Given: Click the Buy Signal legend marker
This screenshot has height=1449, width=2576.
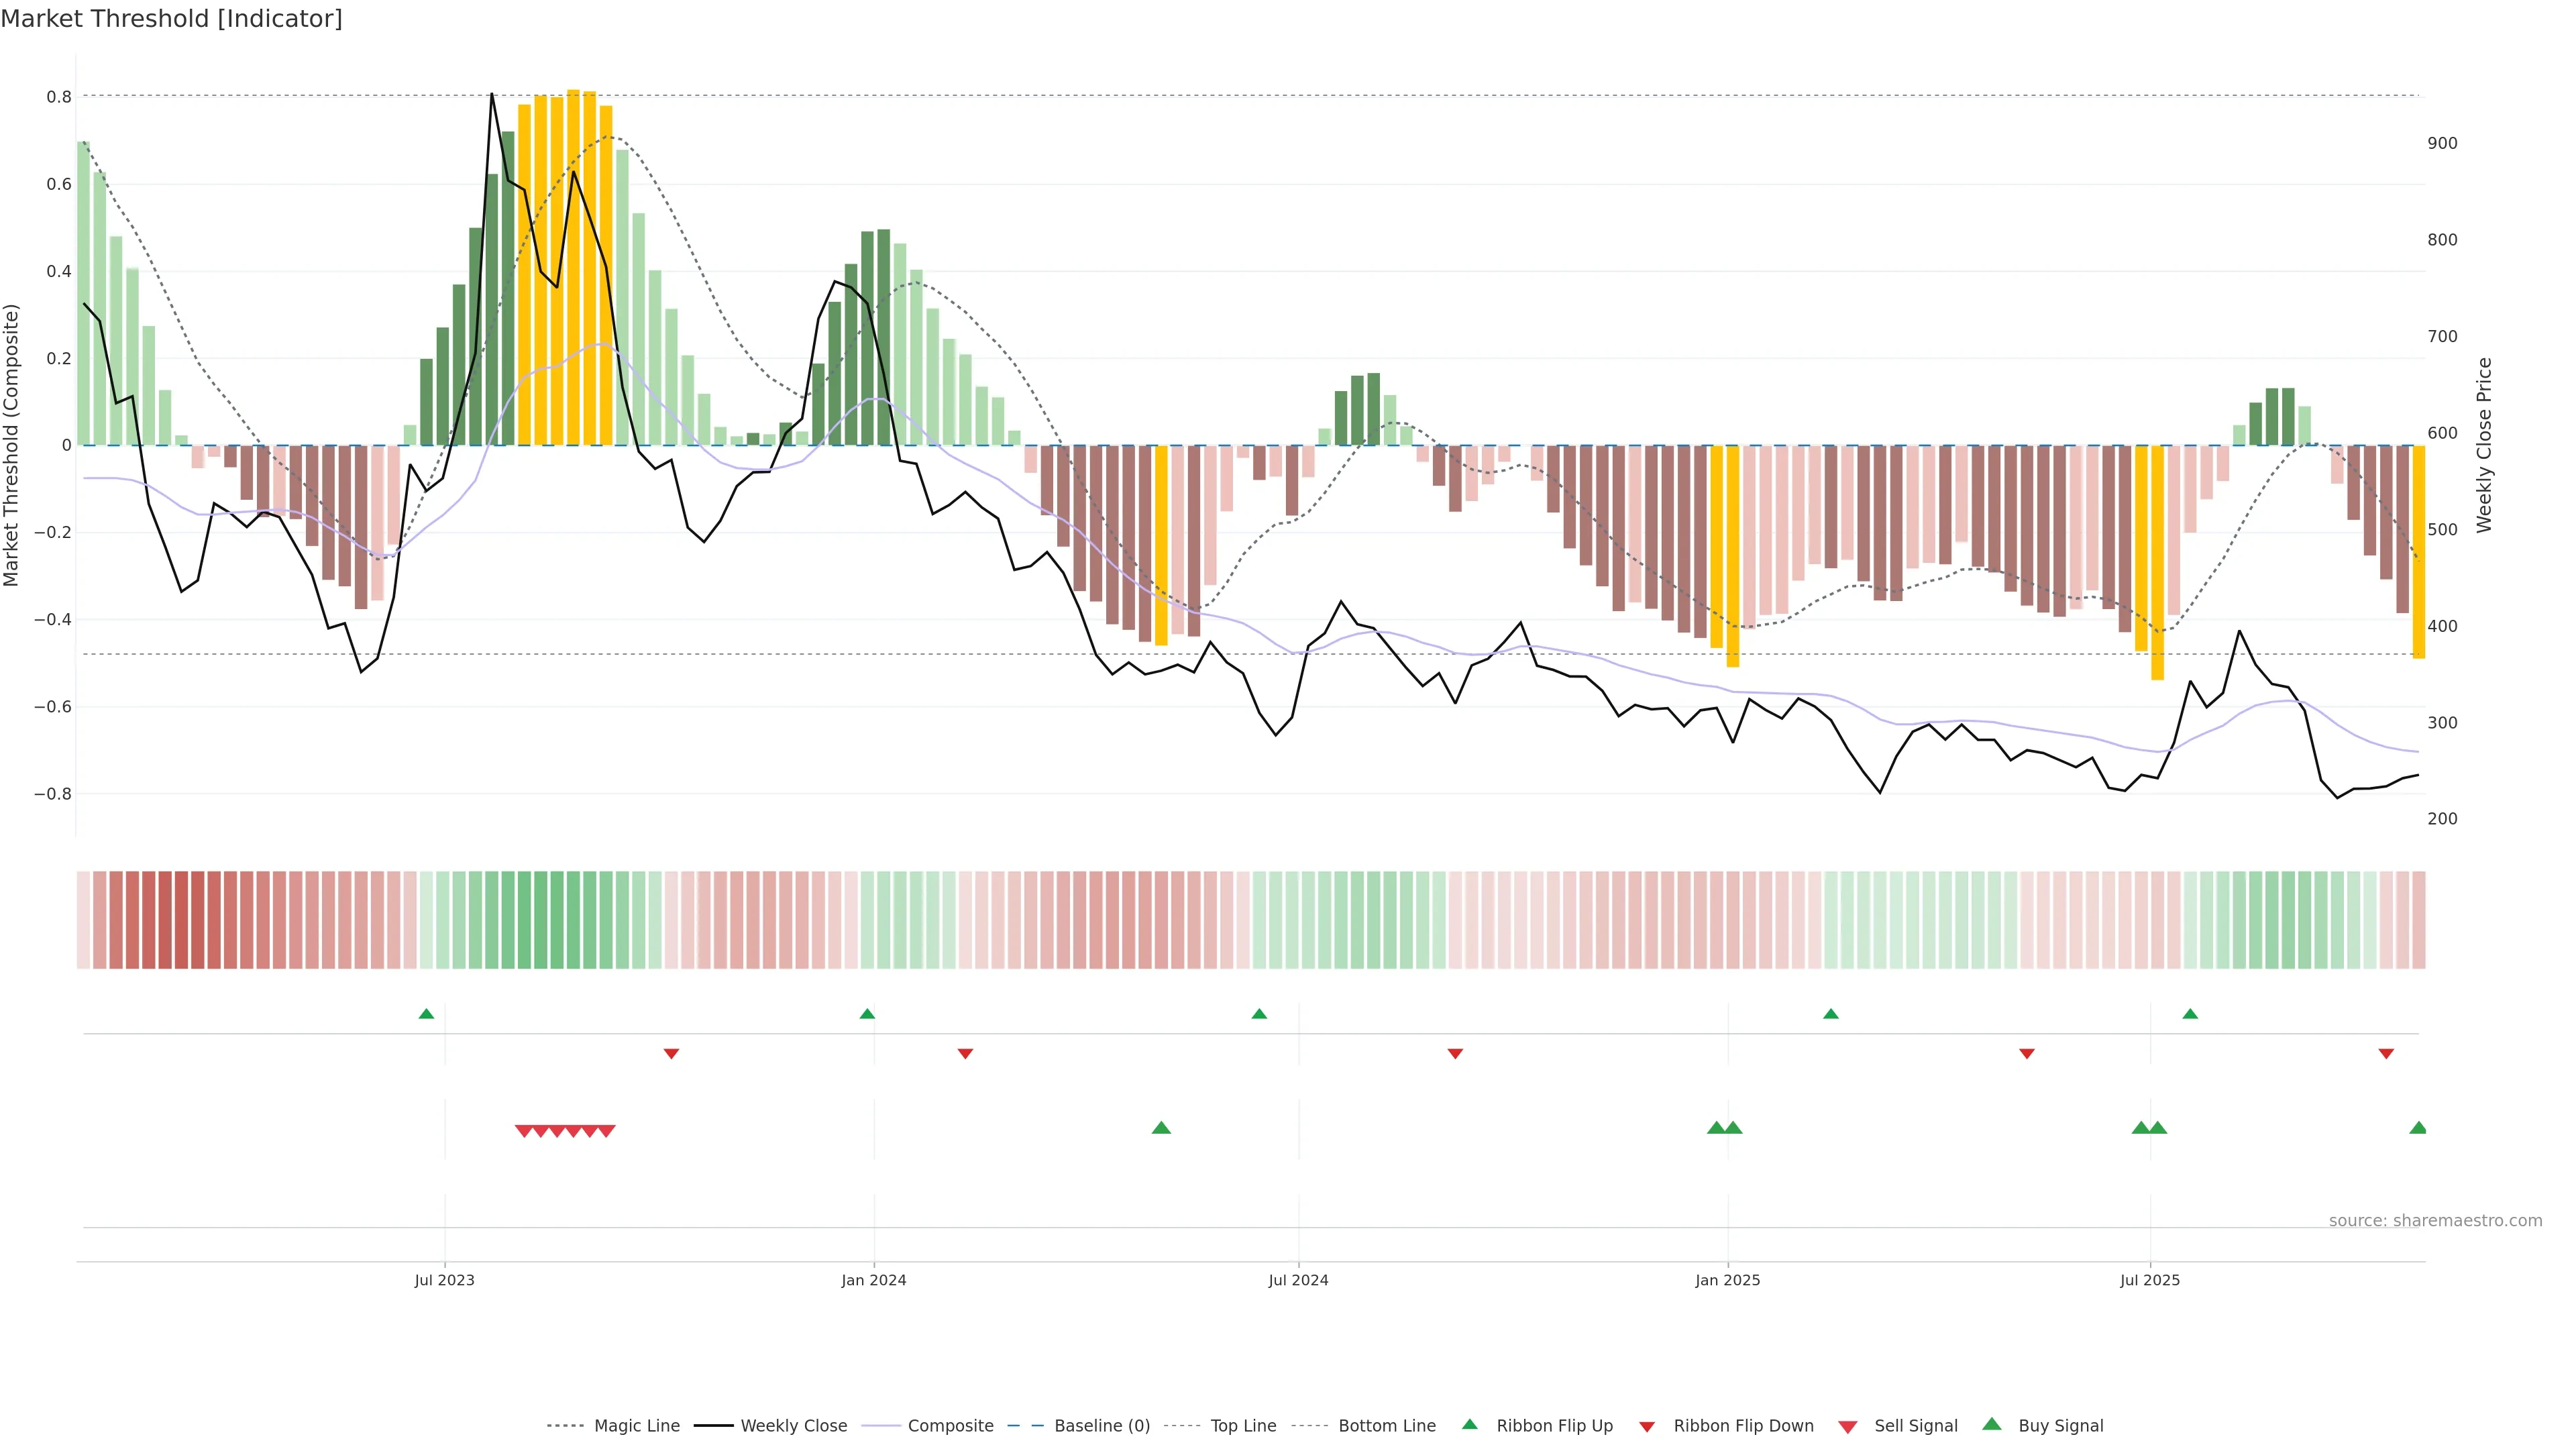Looking at the screenshot, I should click(1992, 1424).
